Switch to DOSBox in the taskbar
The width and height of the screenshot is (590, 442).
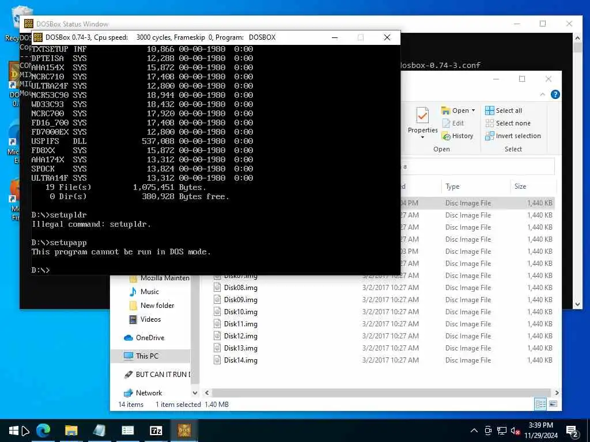(184, 430)
